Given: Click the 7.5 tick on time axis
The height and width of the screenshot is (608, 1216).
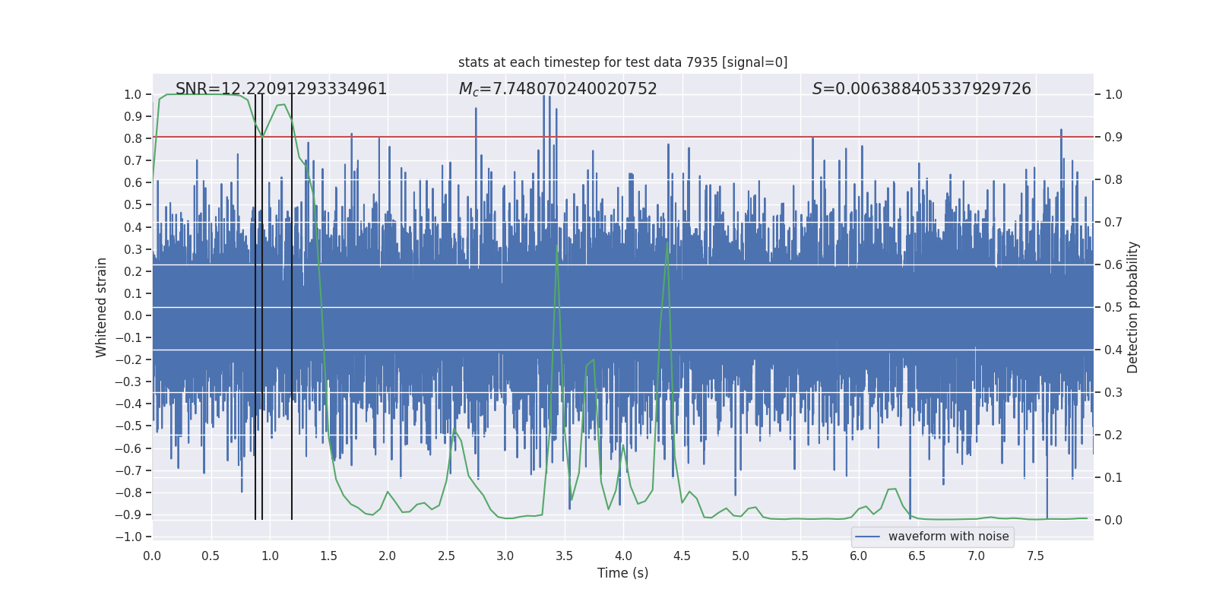Looking at the screenshot, I should [x=1035, y=556].
